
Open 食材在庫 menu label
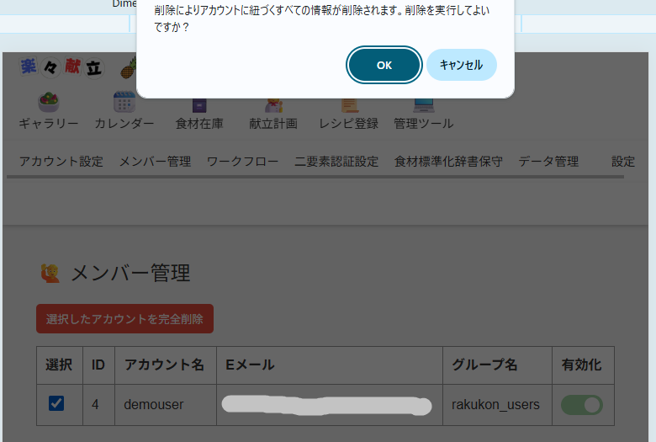point(199,124)
